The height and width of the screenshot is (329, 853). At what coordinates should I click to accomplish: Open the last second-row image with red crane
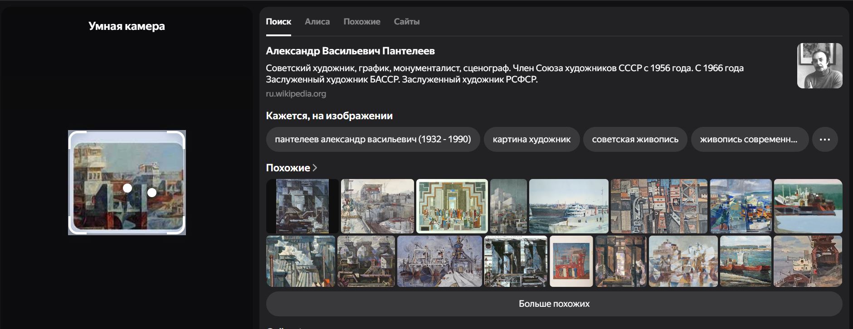pos(808,261)
